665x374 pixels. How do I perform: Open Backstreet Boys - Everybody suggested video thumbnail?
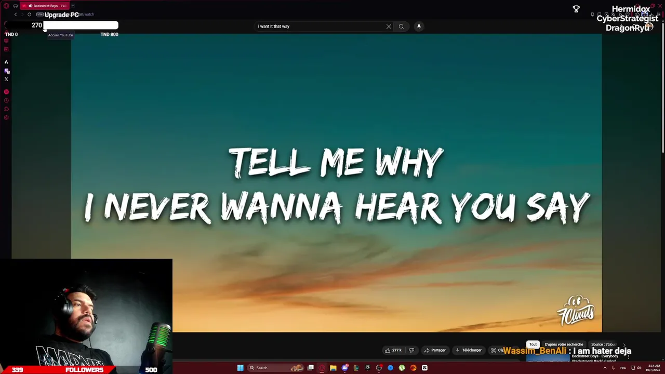coord(548,357)
